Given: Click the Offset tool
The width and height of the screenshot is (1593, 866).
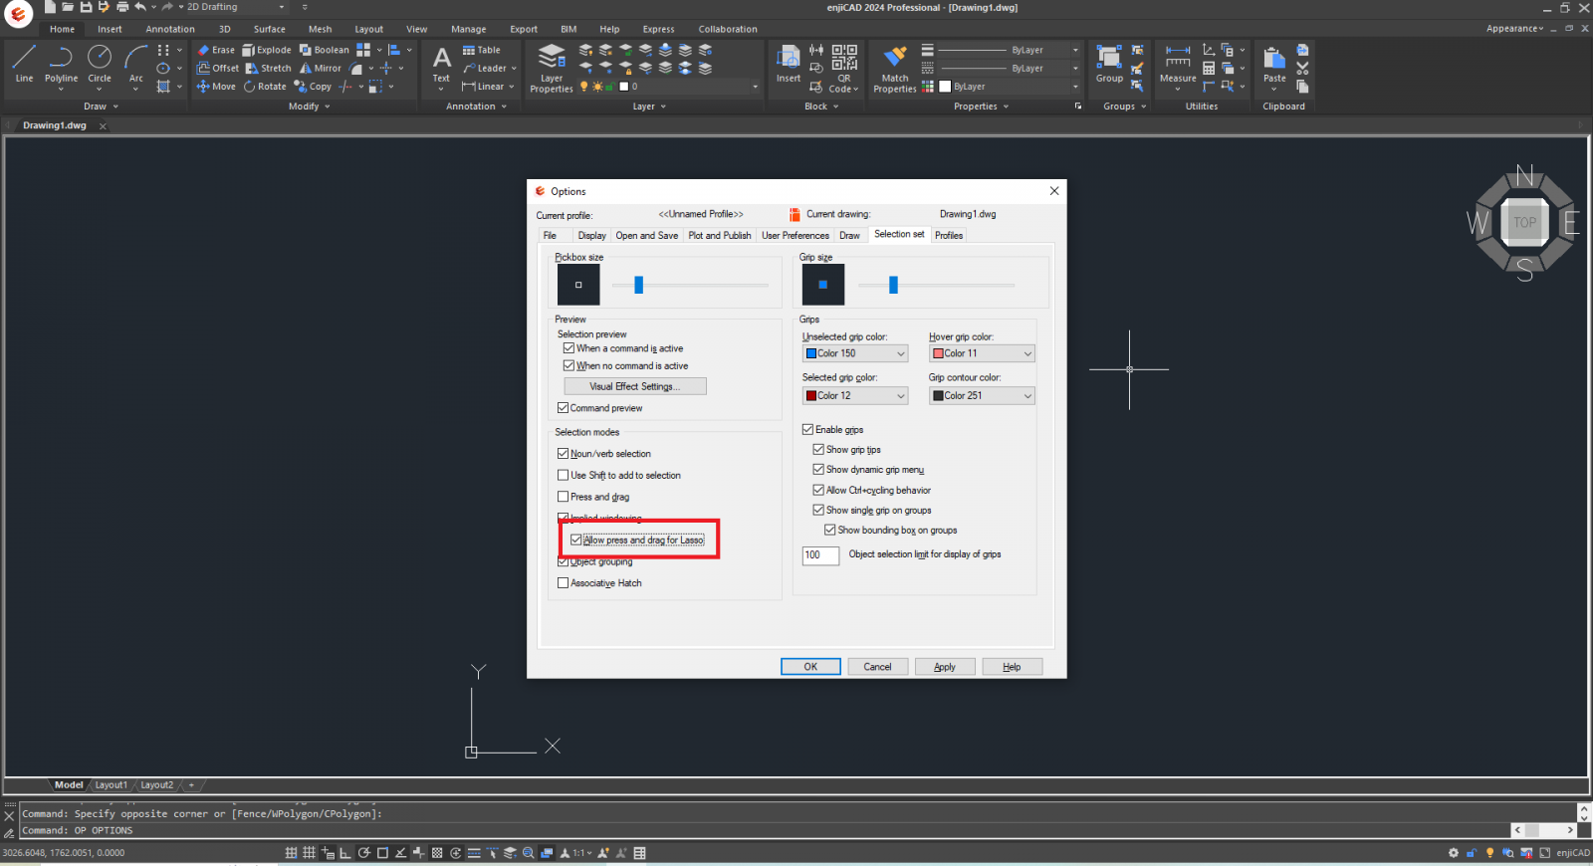Looking at the screenshot, I should click(x=218, y=69).
